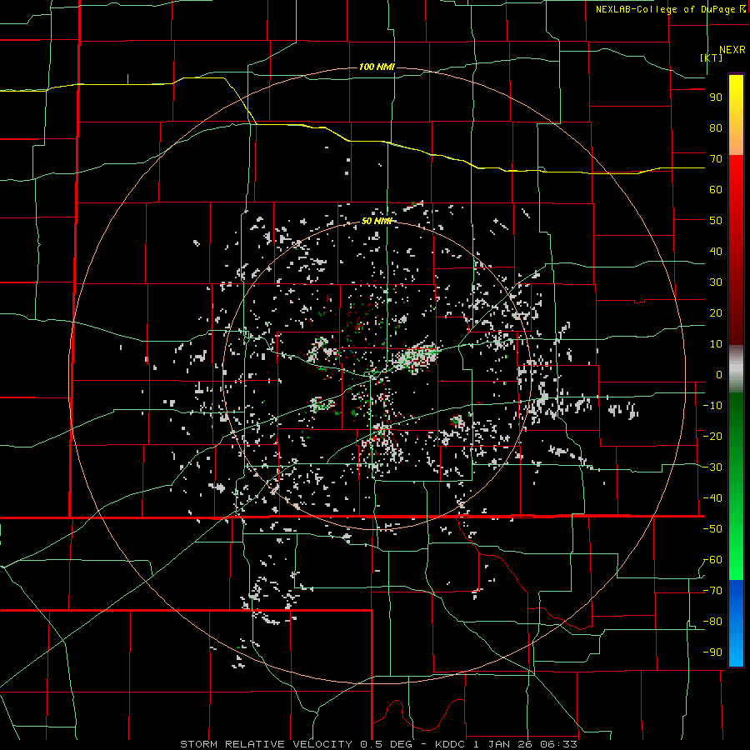
Task: Click the -20 value on velocity scale
Action: (712, 437)
